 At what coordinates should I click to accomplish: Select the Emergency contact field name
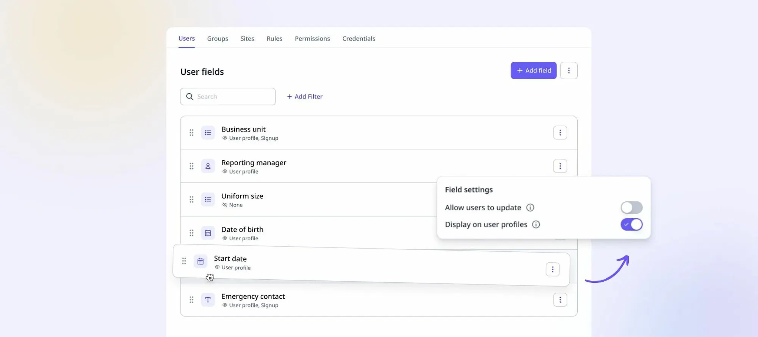click(253, 296)
